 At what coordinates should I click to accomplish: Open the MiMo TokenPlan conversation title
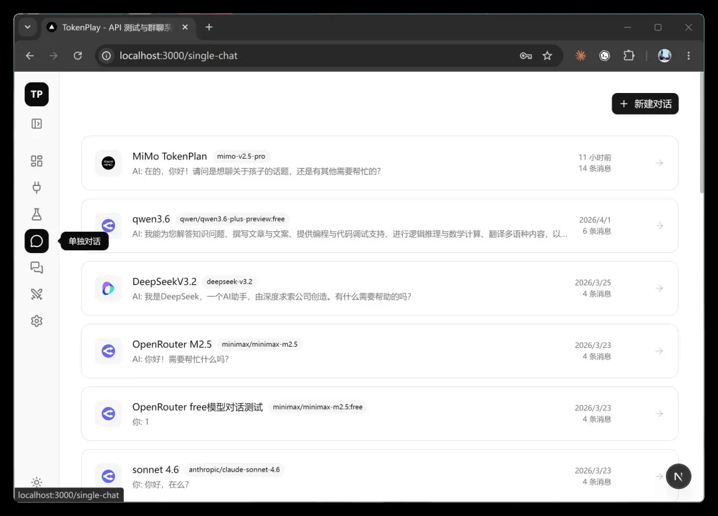pos(170,157)
